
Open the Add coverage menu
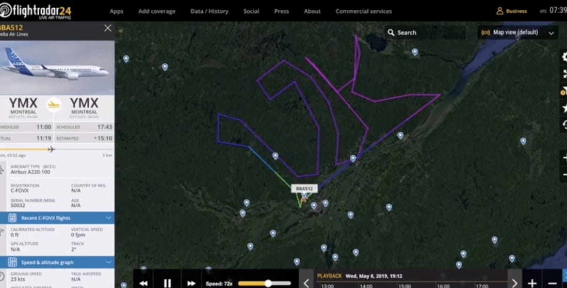pos(156,11)
